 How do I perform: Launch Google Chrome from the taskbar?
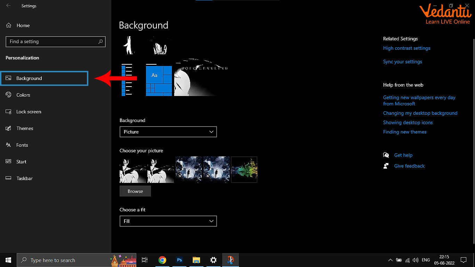[162, 260]
